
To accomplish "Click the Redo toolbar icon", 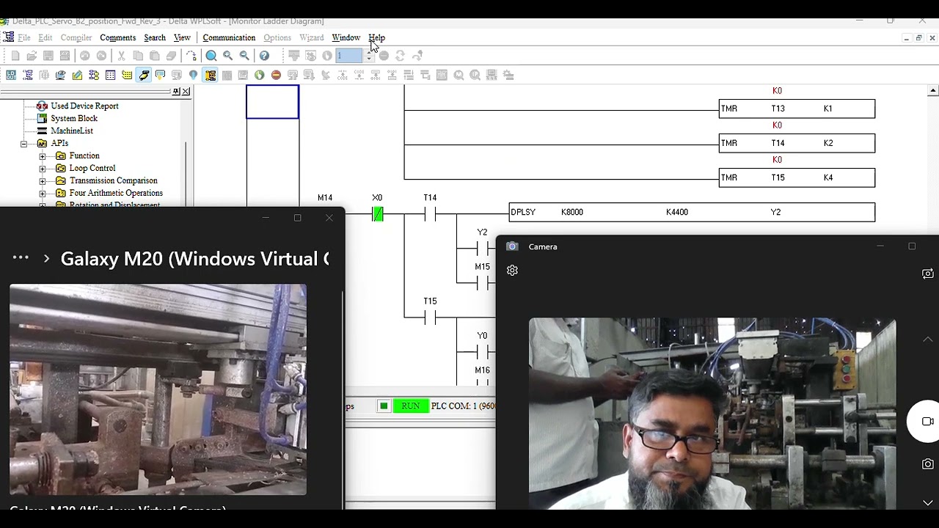I will point(101,56).
